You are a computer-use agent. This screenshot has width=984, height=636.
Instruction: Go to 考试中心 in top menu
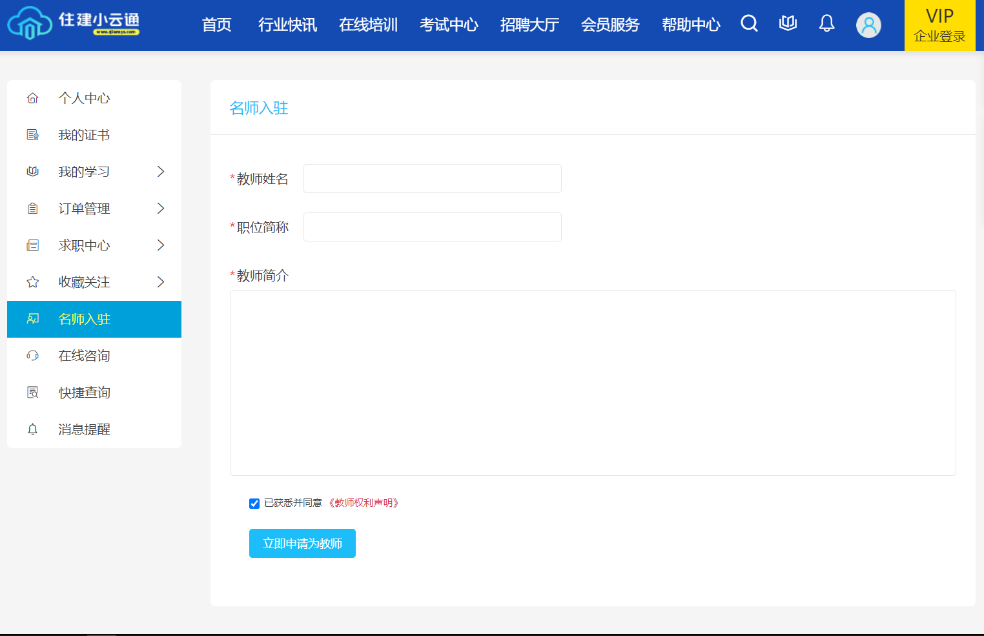449,25
